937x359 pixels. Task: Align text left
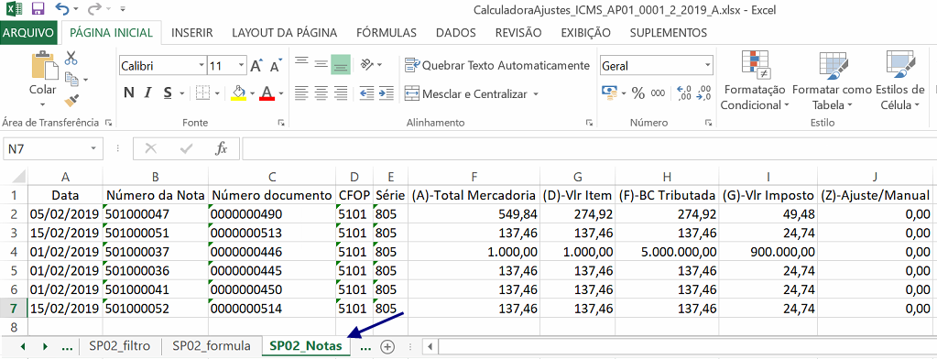tap(301, 93)
